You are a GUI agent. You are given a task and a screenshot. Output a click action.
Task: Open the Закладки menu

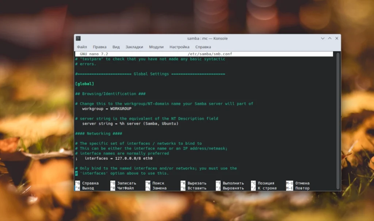coord(134,47)
